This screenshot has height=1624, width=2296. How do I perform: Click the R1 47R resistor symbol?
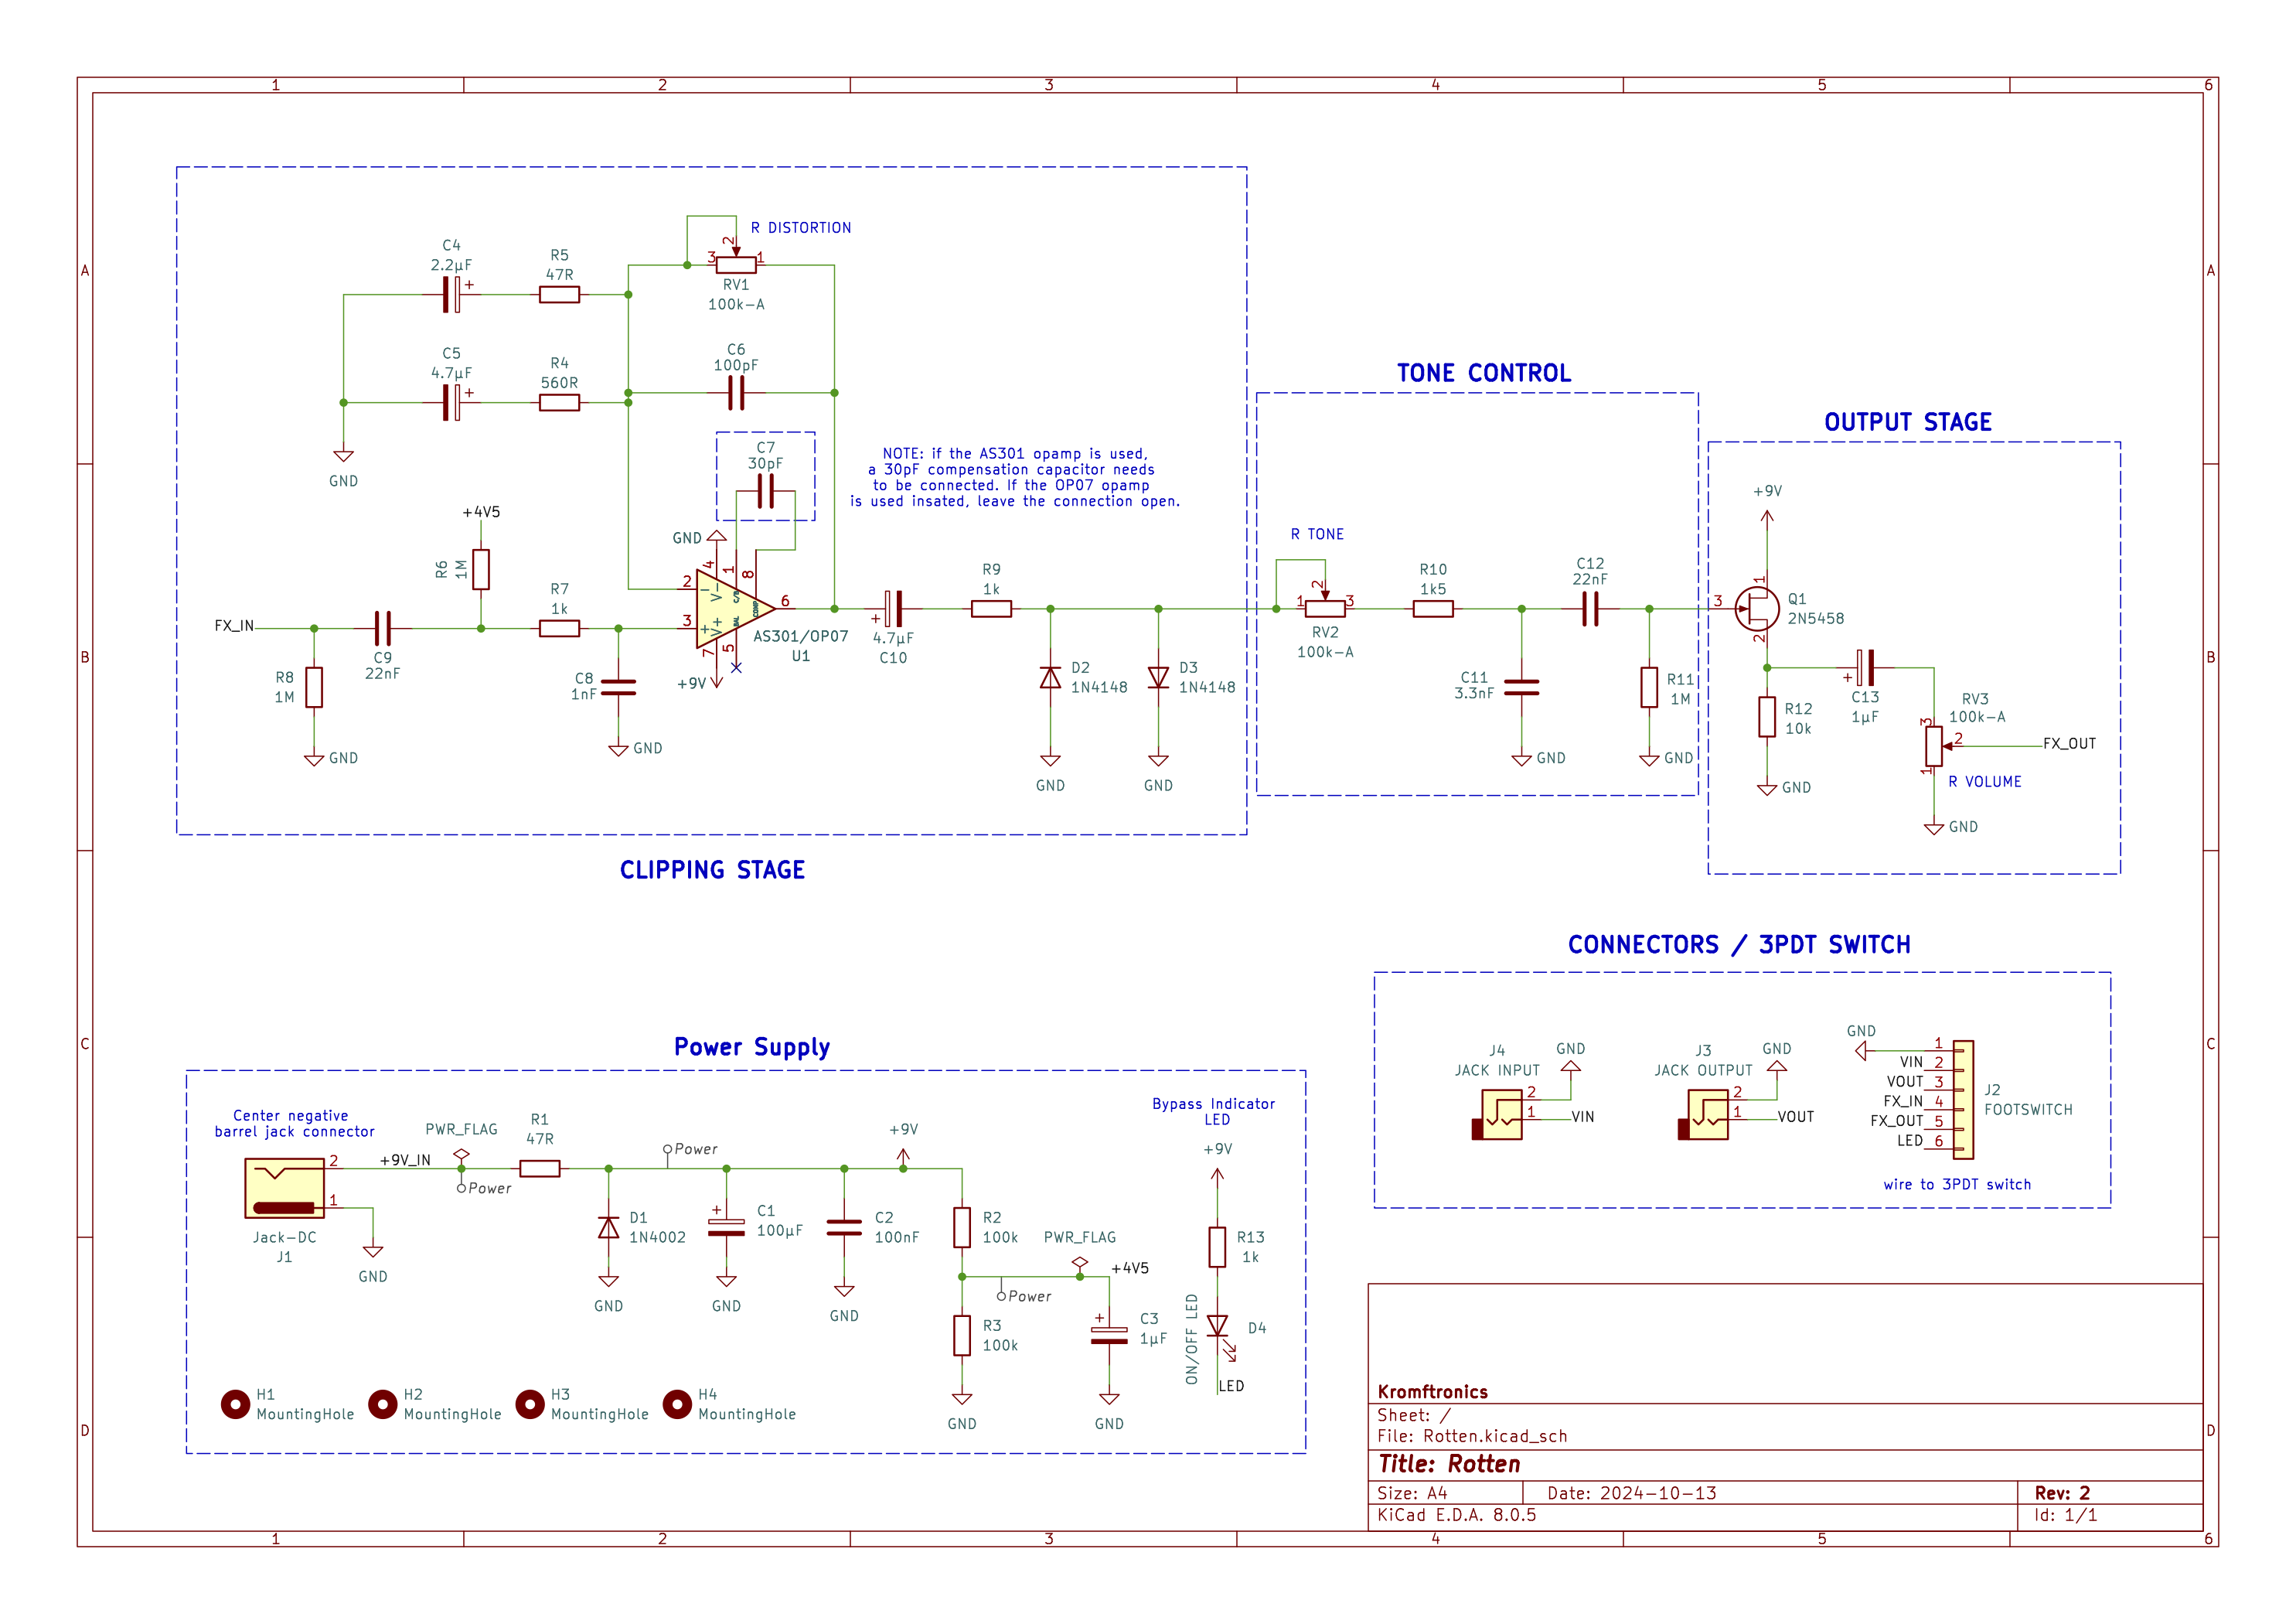coord(540,1168)
